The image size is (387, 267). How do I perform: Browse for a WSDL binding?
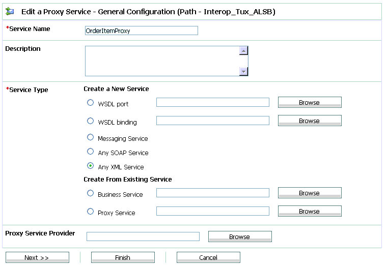(310, 121)
